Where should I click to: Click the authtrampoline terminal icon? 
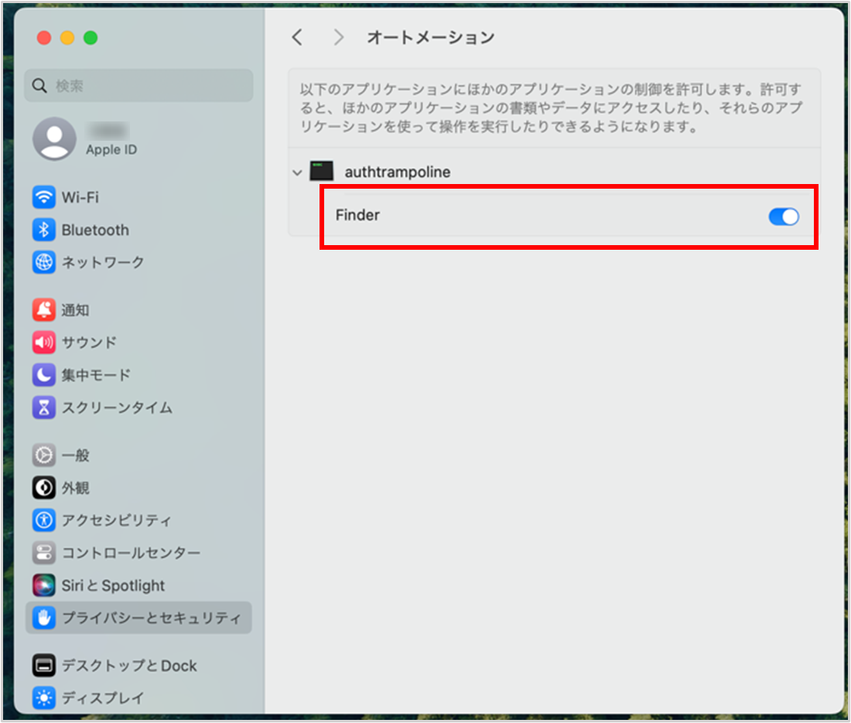click(321, 171)
